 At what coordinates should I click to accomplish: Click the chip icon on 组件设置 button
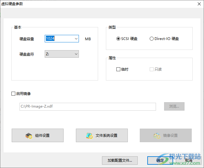point(28,136)
